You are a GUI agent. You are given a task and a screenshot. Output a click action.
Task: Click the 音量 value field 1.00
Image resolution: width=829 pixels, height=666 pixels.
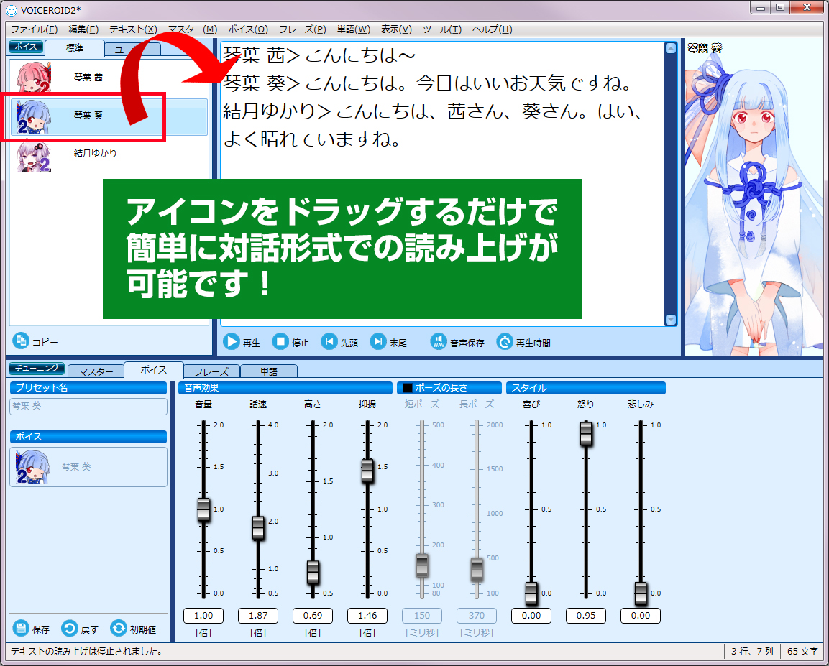click(203, 615)
